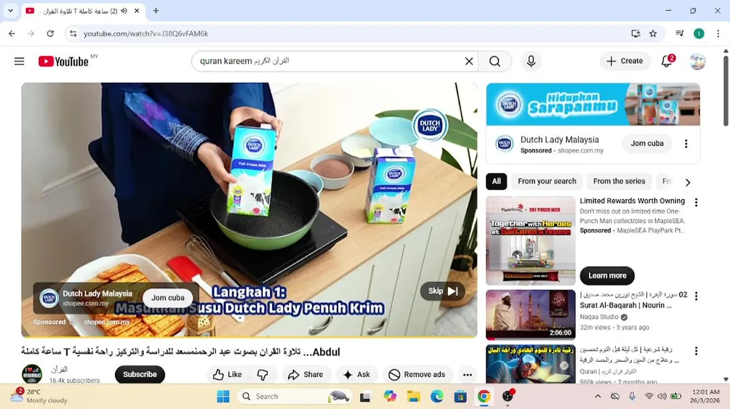Open the Chrome profile button
The width and height of the screenshot is (730, 409).
click(699, 34)
